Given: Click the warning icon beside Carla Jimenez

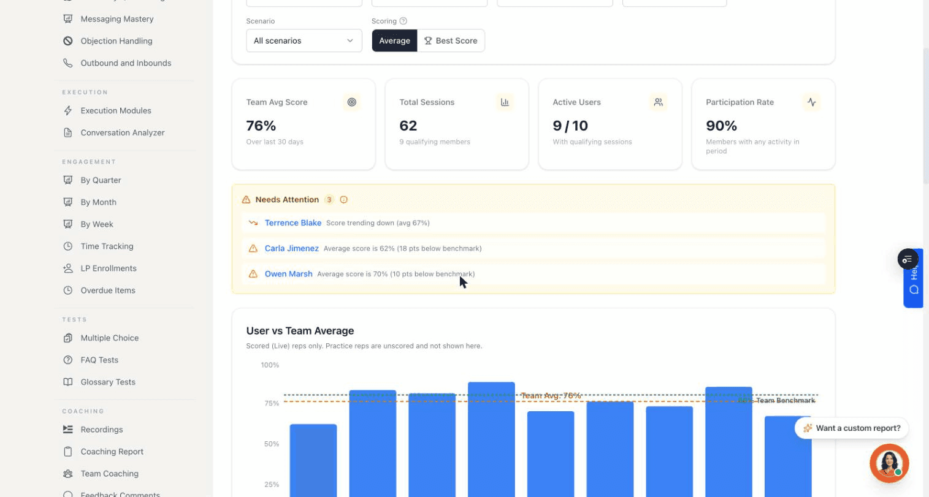Looking at the screenshot, I should coord(253,249).
